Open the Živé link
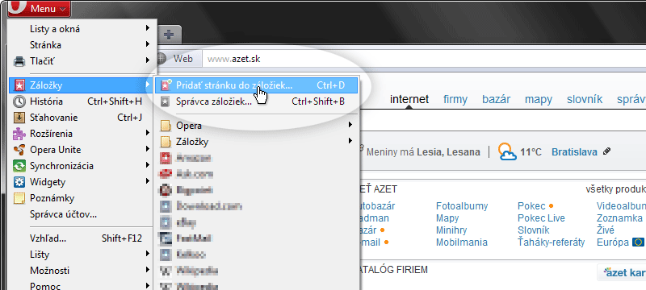This screenshot has width=646, height=290. 605,230
